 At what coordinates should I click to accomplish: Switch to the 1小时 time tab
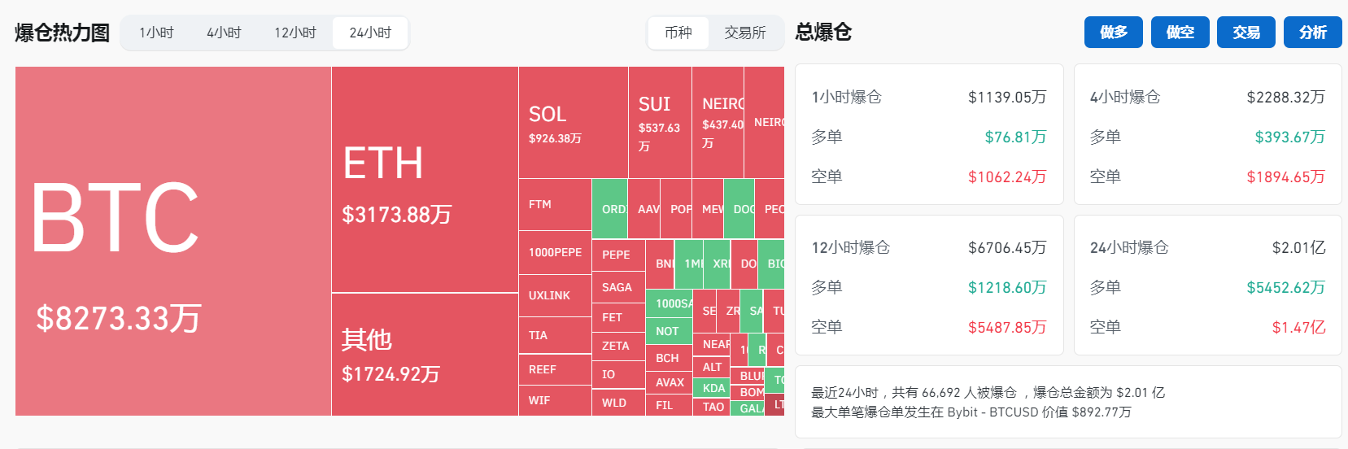point(156,33)
